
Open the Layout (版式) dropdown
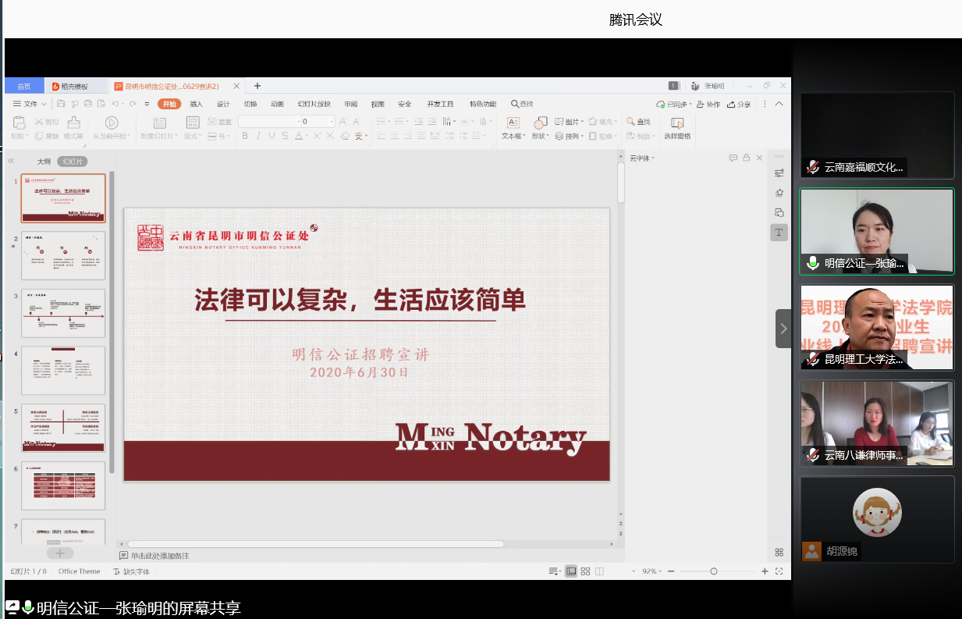(x=192, y=136)
